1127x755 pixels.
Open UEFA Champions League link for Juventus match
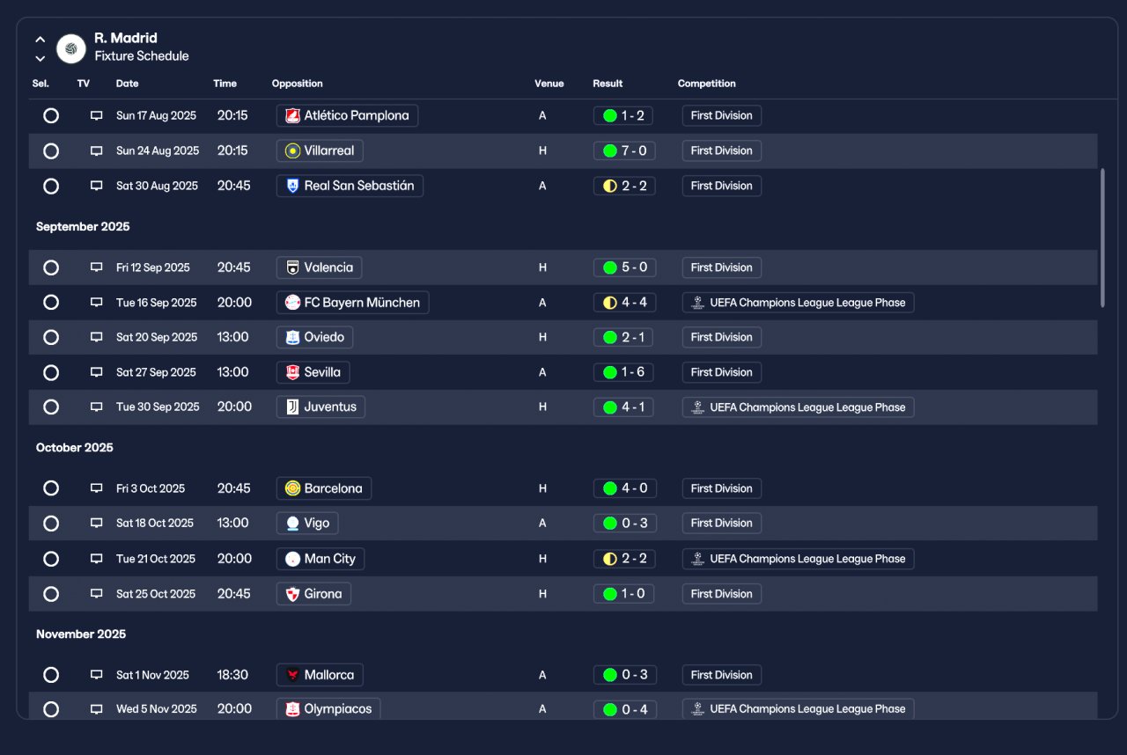coord(798,407)
